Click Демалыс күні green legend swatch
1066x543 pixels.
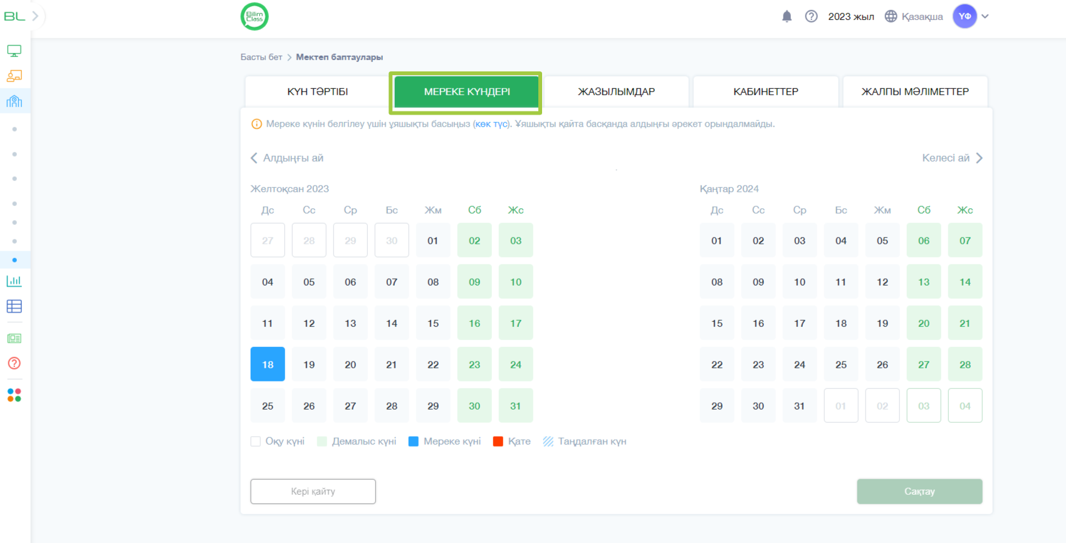[322, 442]
